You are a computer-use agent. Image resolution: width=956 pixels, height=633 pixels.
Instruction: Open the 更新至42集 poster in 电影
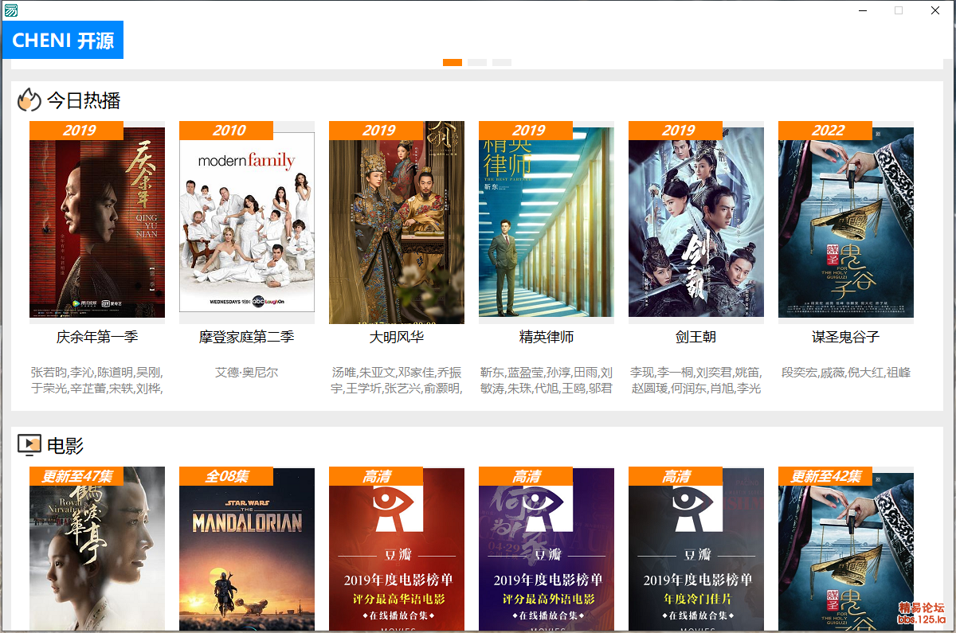846,549
